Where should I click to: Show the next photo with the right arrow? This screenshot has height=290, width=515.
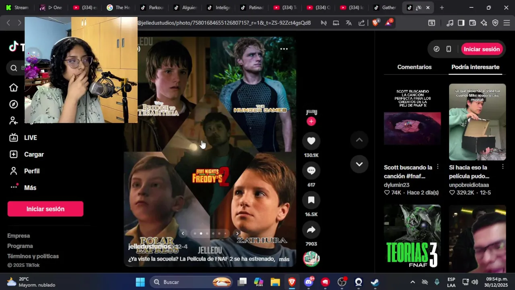[x=237, y=233]
